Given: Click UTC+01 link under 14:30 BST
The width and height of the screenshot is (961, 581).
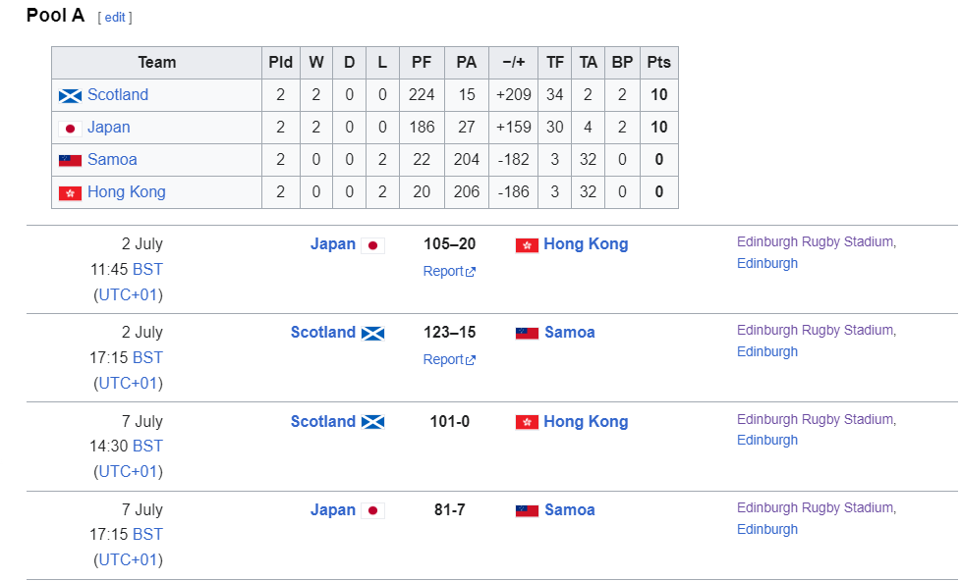Looking at the screenshot, I should click(128, 471).
